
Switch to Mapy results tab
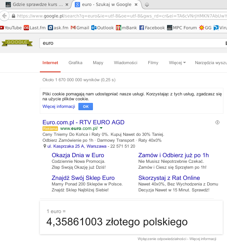[98, 63]
